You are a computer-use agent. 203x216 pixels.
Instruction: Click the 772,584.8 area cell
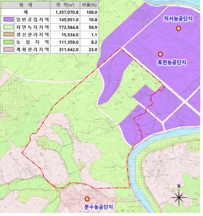coord(69,27)
